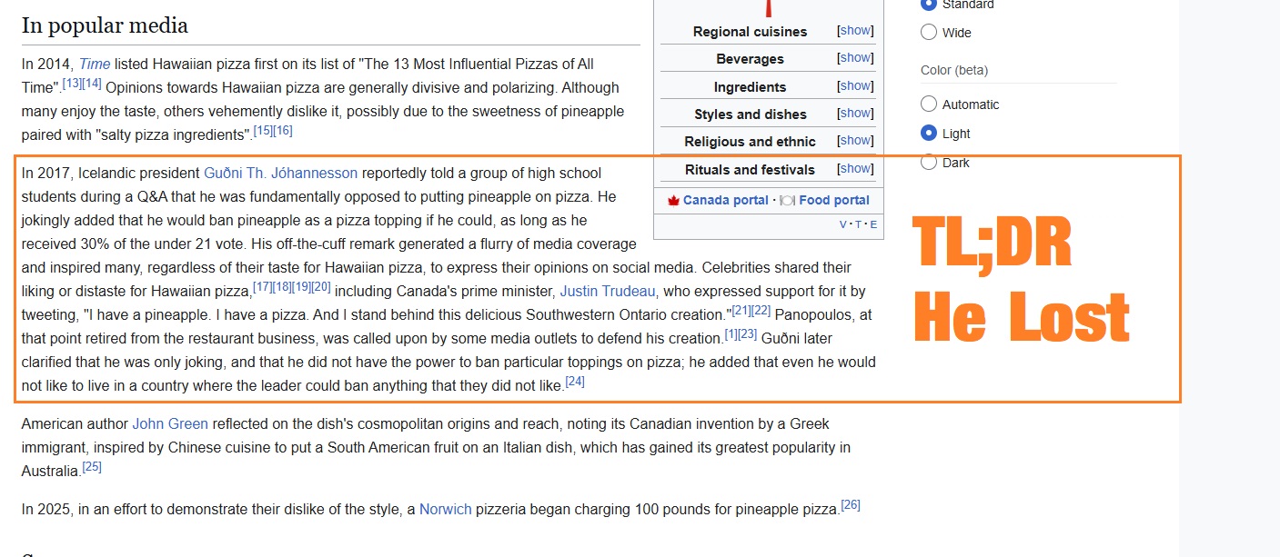Viewport: 1280px width, 557px height.
Task: Select Light color mode
Action: tap(929, 133)
